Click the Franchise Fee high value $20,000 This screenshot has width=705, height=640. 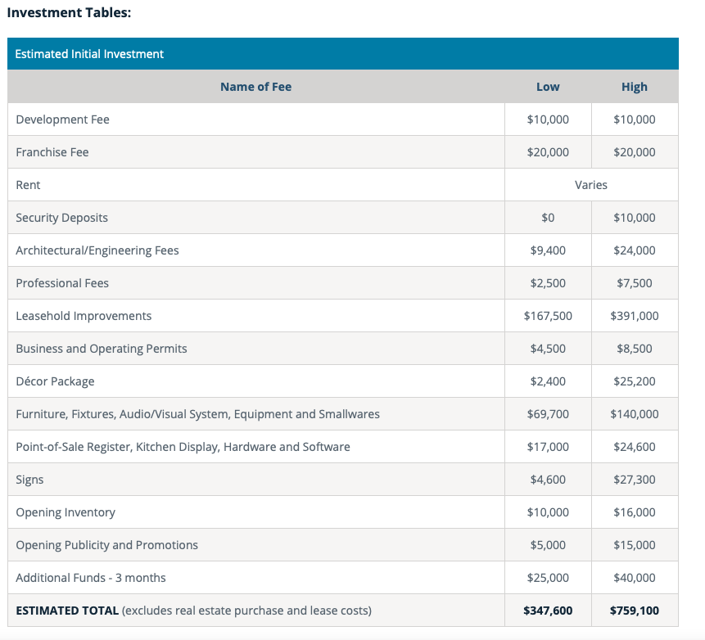click(x=635, y=152)
